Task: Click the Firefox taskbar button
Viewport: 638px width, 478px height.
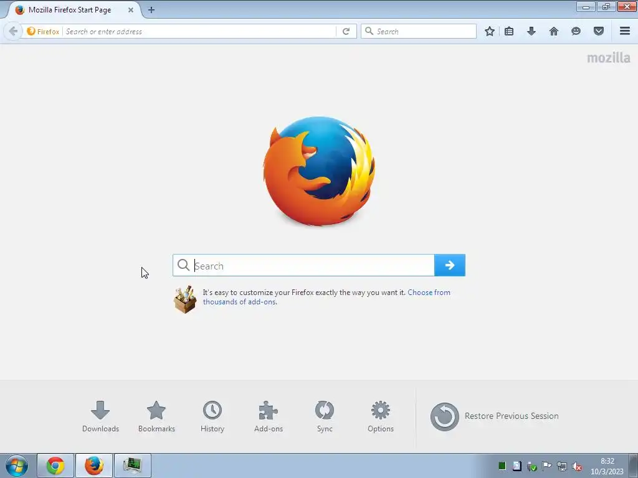Action: tap(94, 466)
